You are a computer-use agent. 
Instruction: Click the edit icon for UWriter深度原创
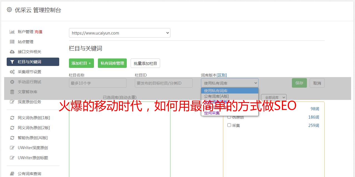[12, 148]
